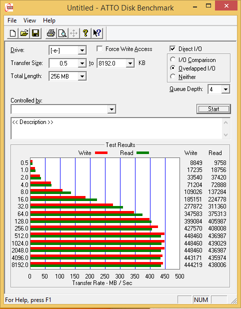The width and height of the screenshot is (241, 309).
Task: Click inside the Description text box
Action: (116, 128)
